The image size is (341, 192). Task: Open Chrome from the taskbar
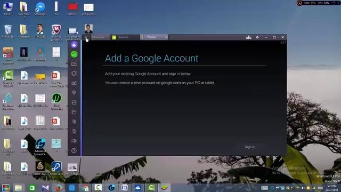85,188
